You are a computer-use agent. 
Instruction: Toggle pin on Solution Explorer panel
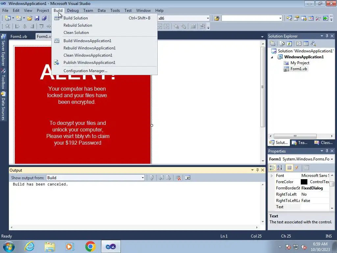327,36
